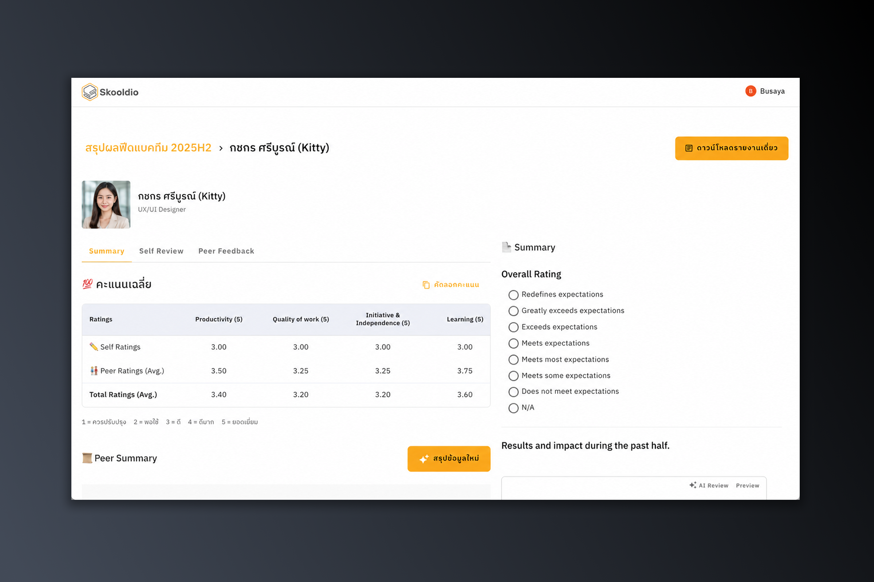Click Preview in the editor
The height and width of the screenshot is (582, 874).
[747, 486]
